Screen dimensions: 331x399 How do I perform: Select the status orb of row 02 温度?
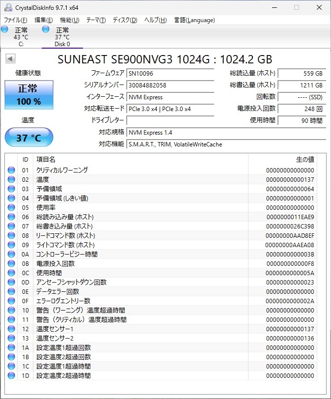click(11, 179)
